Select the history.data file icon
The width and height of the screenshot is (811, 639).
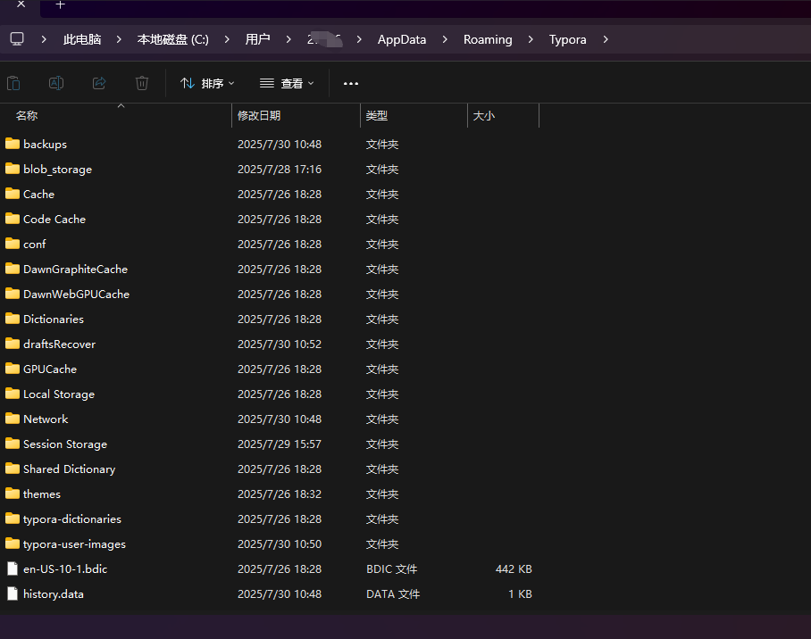[13, 593]
